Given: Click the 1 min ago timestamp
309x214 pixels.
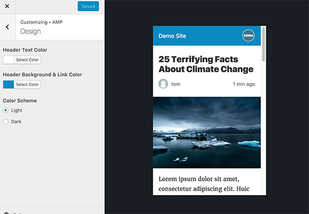Looking at the screenshot, I should coord(244,84).
